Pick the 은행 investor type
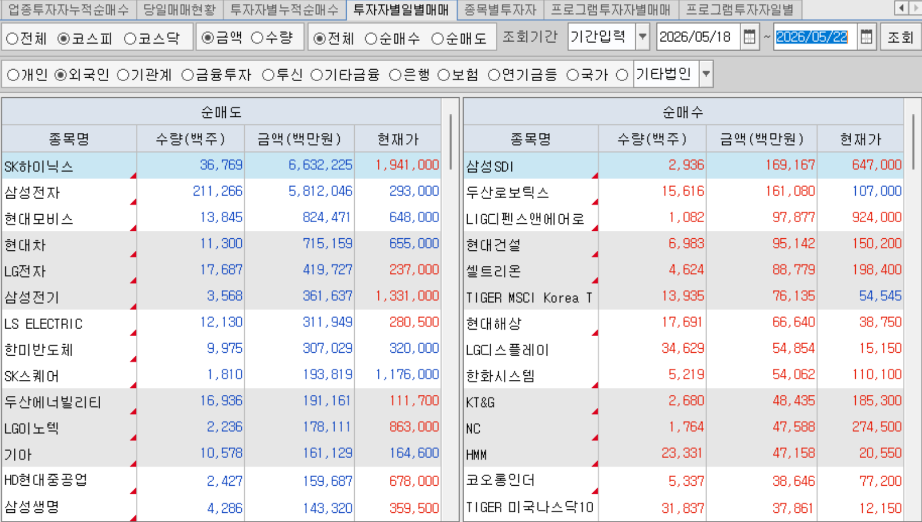Viewport: 922px width, 522px height. (395, 75)
